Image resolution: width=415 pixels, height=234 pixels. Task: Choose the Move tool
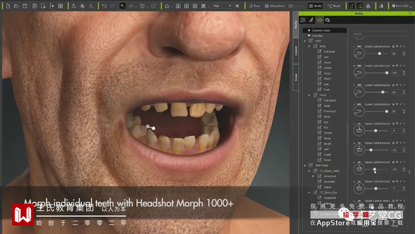point(131,6)
